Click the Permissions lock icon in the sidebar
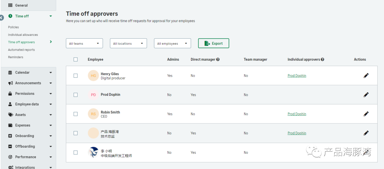This screenshot has height=169, width=384. [x=10, y=94]
